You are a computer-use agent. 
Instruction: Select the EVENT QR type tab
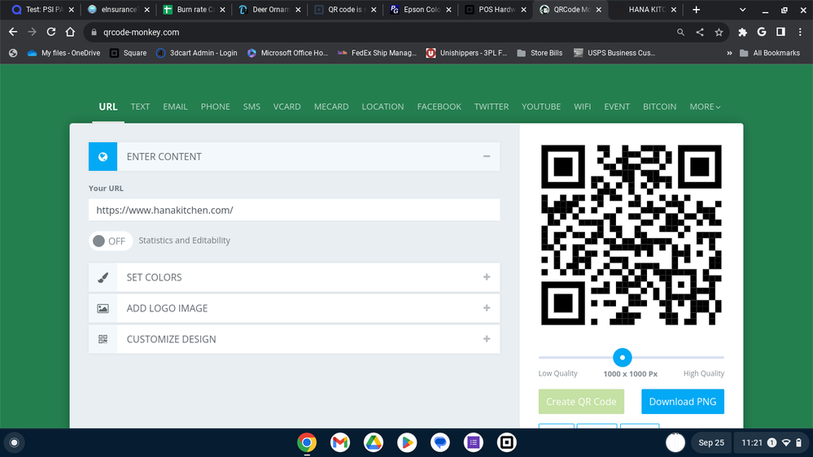coord(617,107)
